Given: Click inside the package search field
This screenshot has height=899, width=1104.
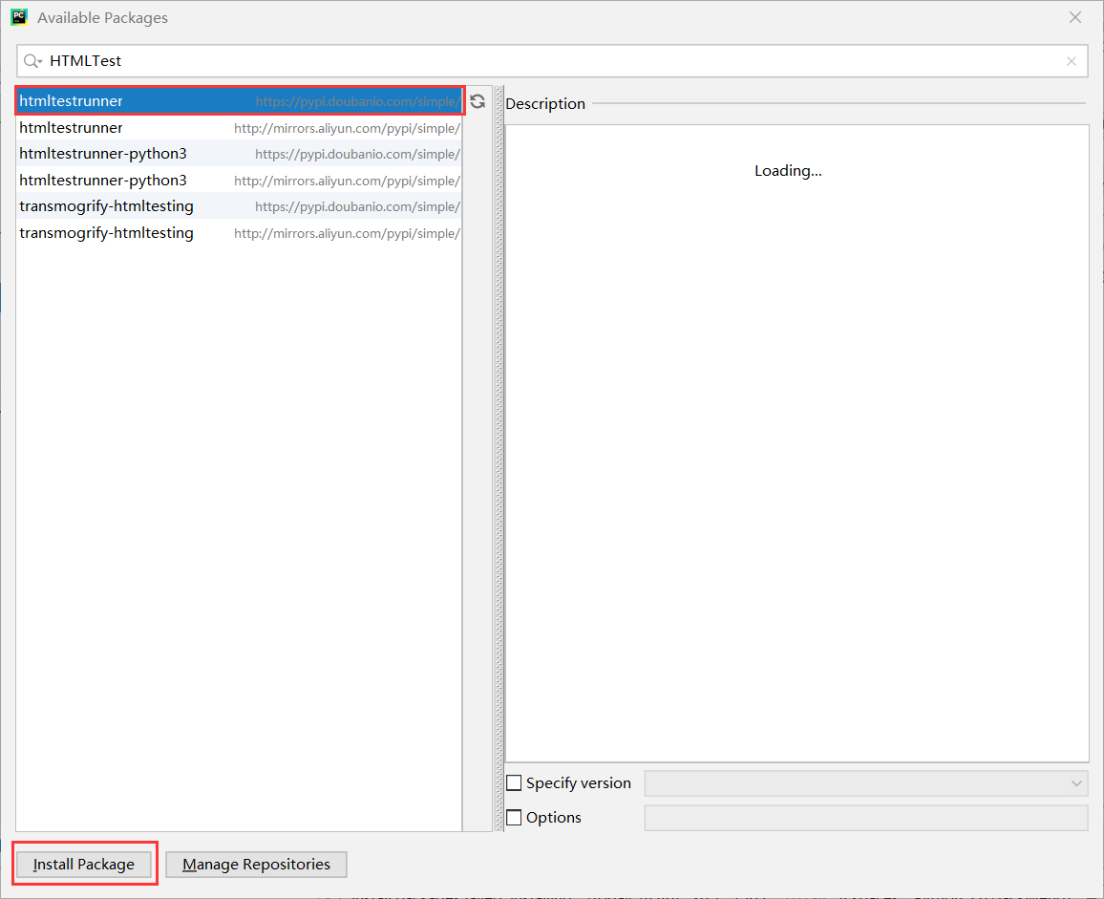Looking at the screenshot, I should pos(552,61).
